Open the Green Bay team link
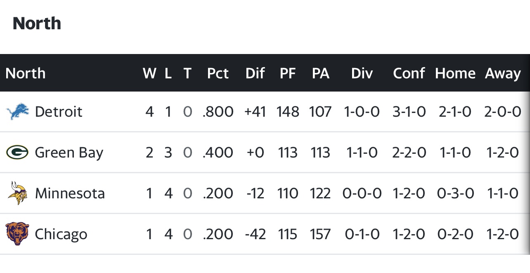This screenshot has width=530, height=273. [69, 153]
